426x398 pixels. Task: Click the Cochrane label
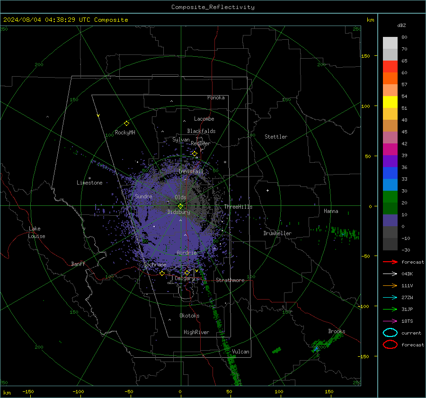pyautogui.click(x=155, y=265)
